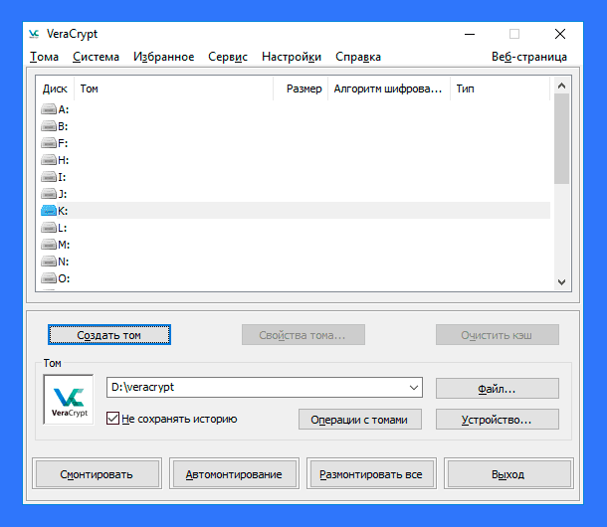Open the Справка menu
This screenshot has height=527, width=607.
tap(358, 57)
